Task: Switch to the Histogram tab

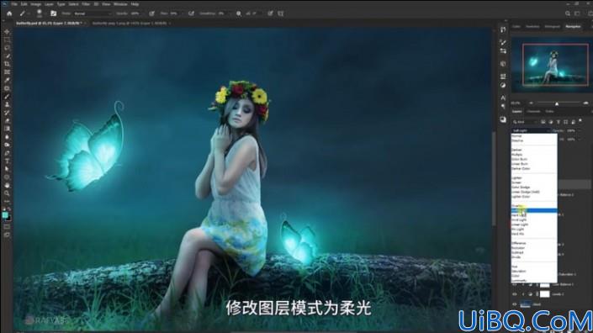Action: click(552, 26)
